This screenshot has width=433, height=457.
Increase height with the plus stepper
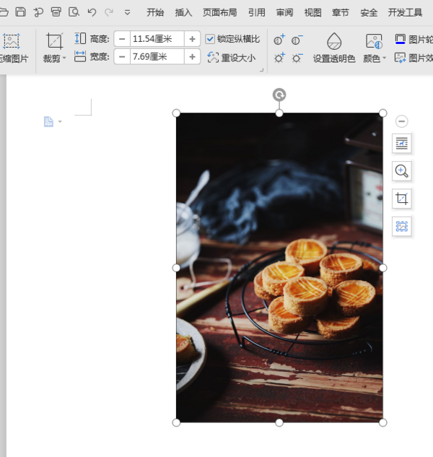[x=192, y=39]
